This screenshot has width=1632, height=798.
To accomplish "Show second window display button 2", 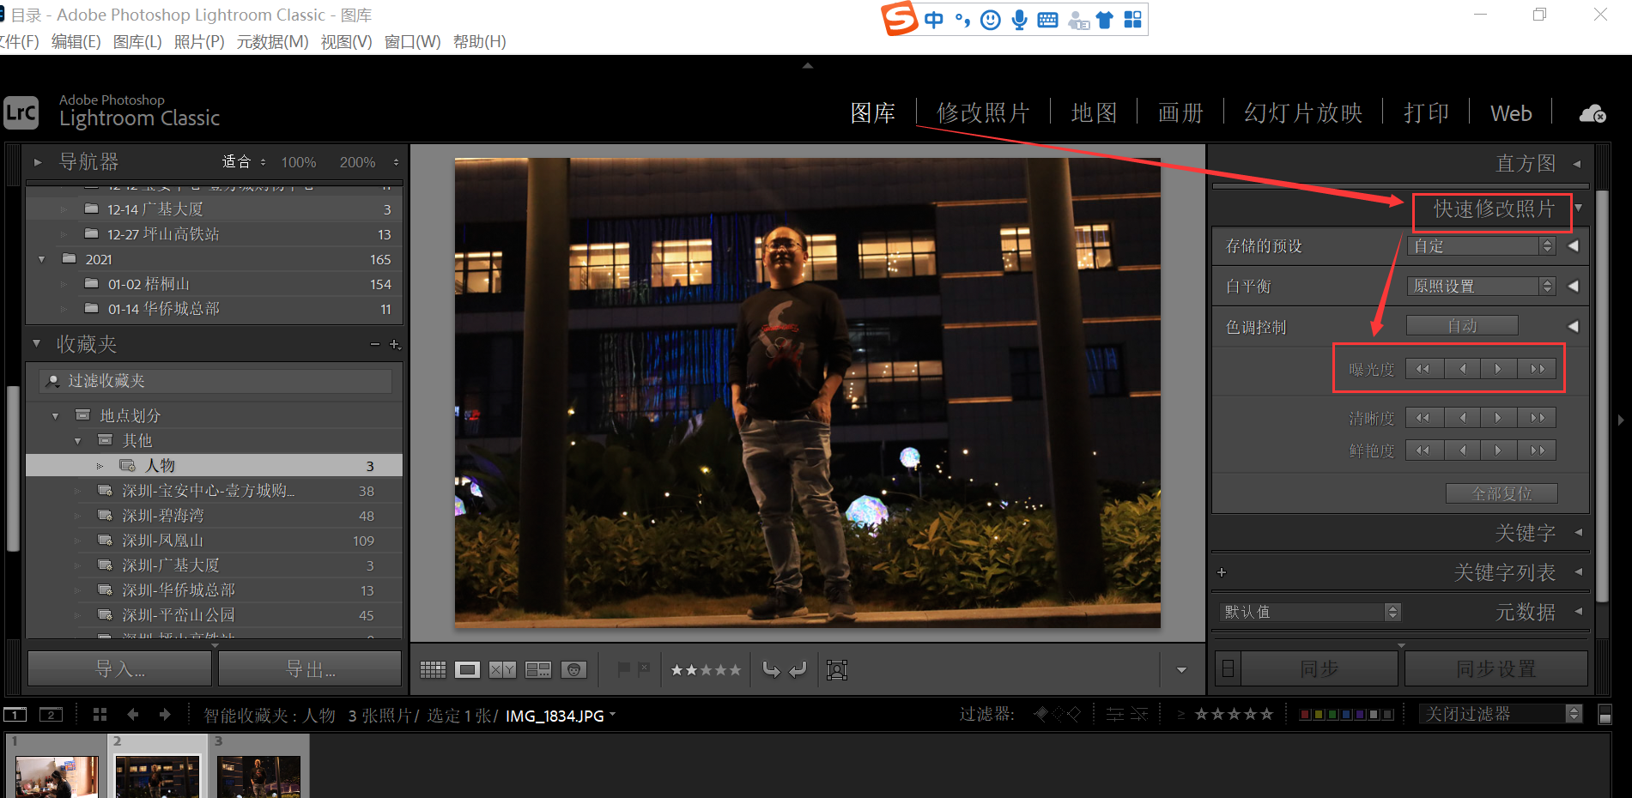I will 52,714.
